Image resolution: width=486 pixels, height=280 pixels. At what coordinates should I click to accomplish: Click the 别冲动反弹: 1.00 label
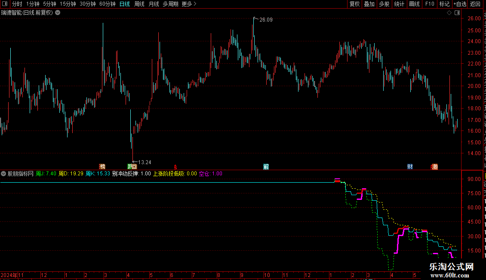click(x=132, y=174)
